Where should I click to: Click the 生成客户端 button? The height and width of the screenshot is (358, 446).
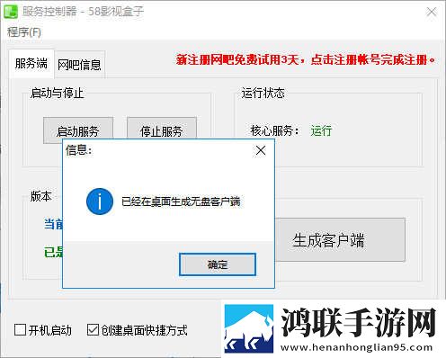point(340,240)
